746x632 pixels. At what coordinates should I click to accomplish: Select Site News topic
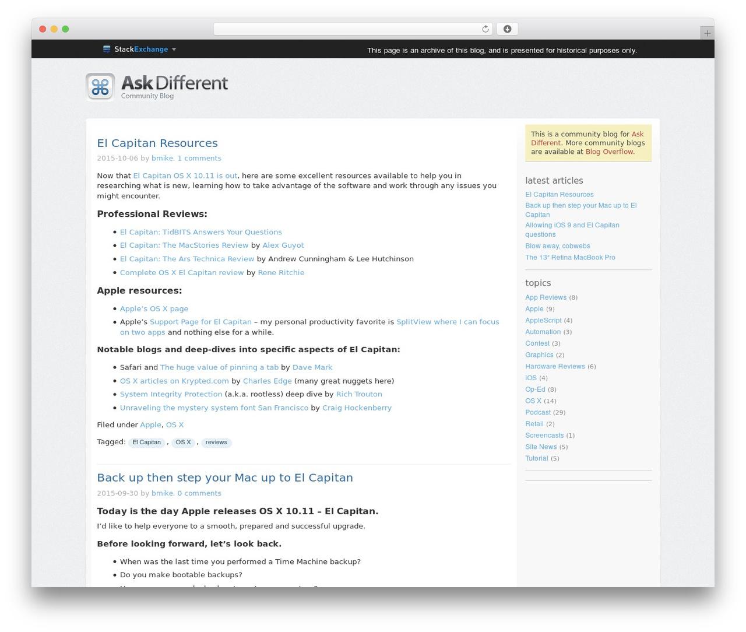point(541,447)
